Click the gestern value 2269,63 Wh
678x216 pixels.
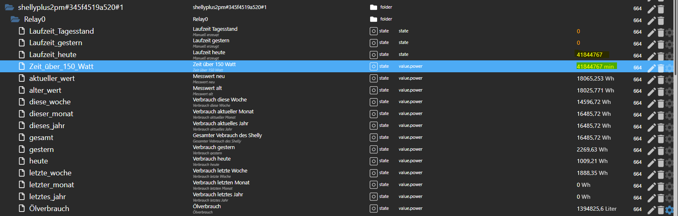592,149
